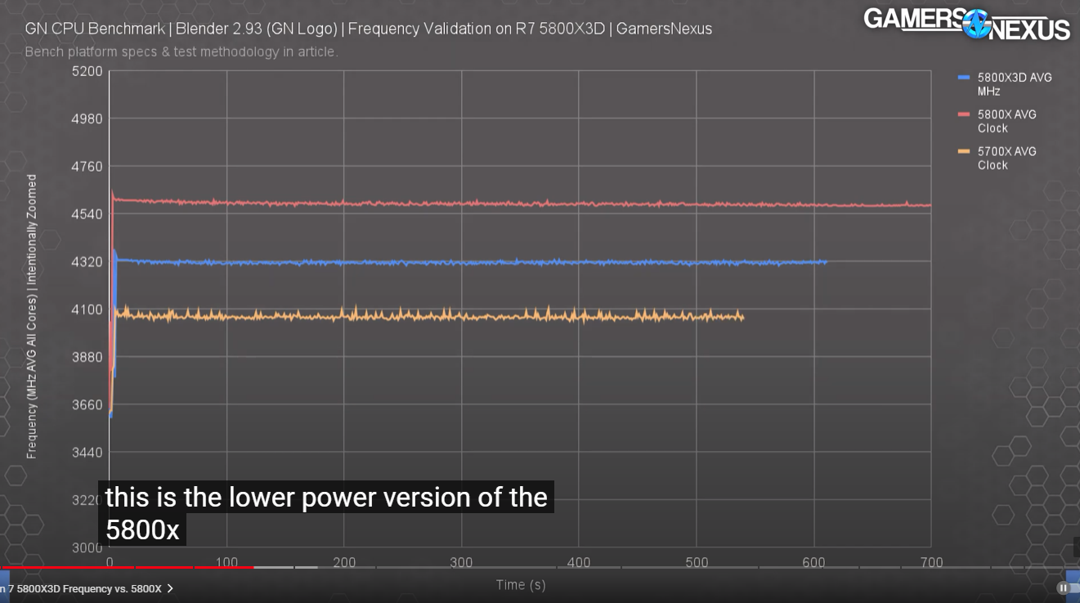Click the x-axis label 'Time (s)'
The width and height of the screenshot is (1080, 603).
coord(521,585)
